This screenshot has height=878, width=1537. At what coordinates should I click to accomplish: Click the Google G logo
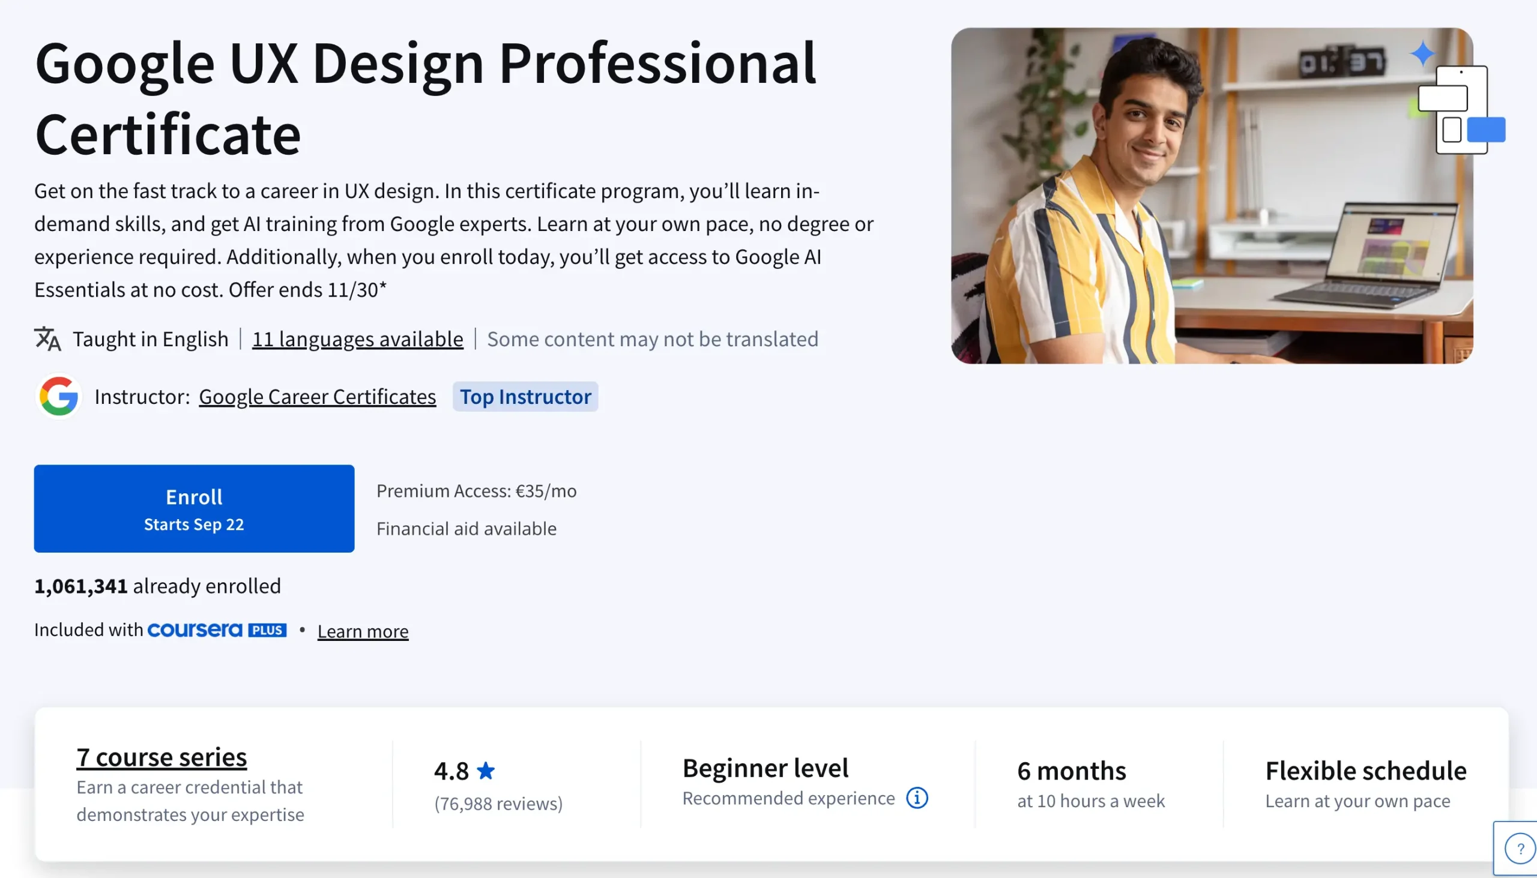58,396
